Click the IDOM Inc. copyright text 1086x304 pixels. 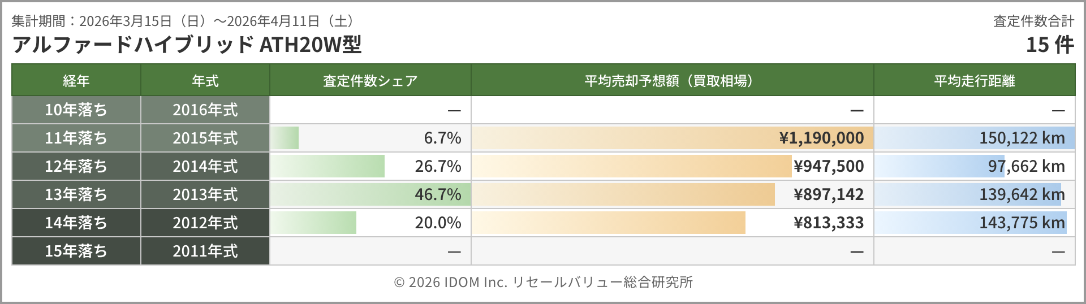543,282
